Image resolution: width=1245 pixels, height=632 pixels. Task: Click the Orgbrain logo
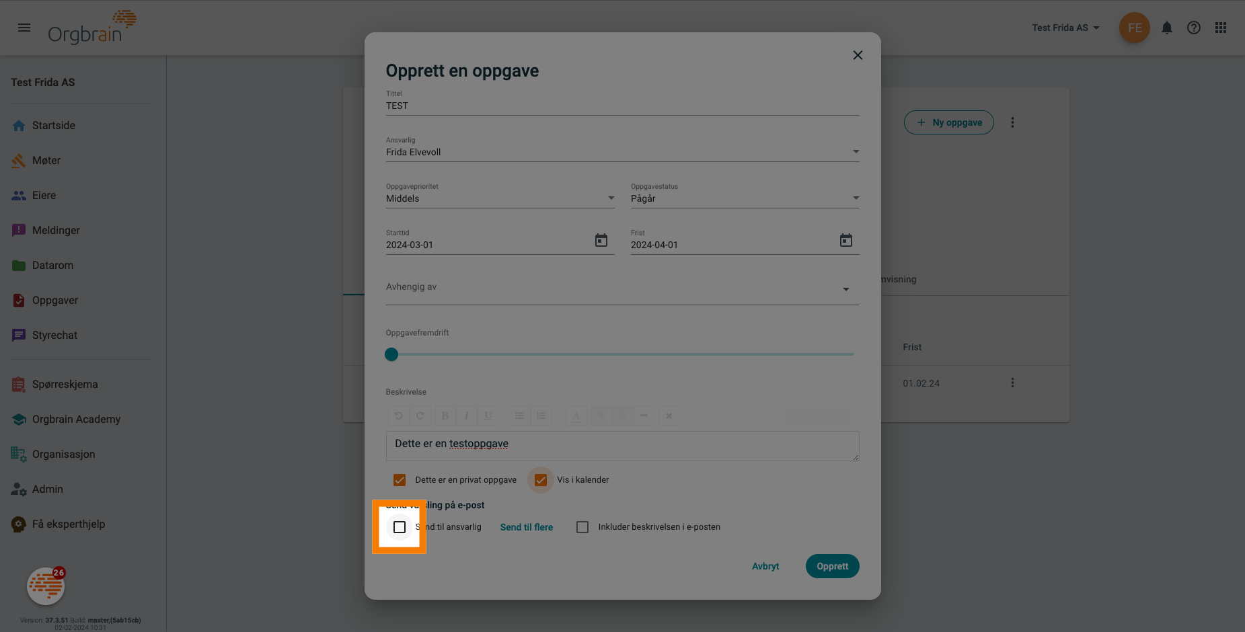(x=92, y=28)
